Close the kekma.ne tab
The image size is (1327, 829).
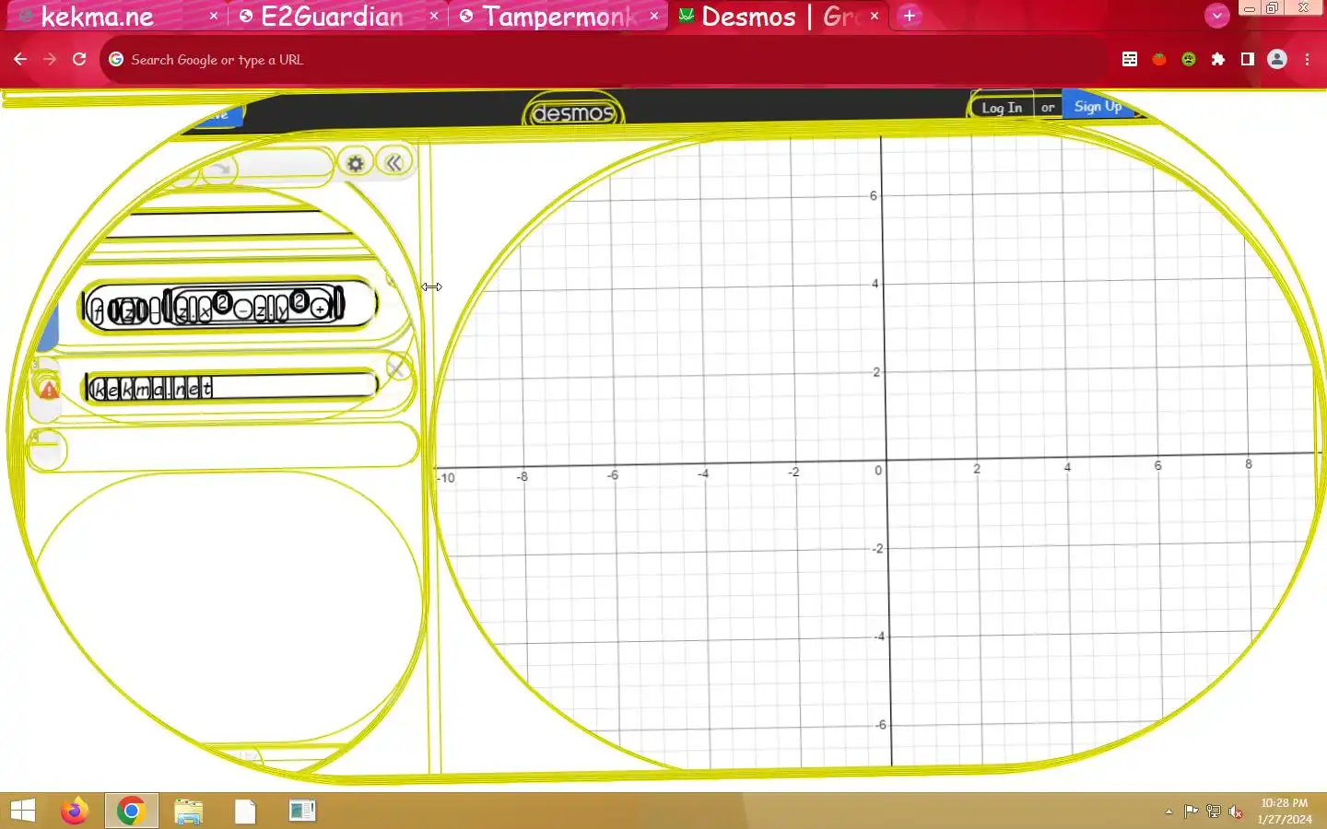[x=214, y=16]
